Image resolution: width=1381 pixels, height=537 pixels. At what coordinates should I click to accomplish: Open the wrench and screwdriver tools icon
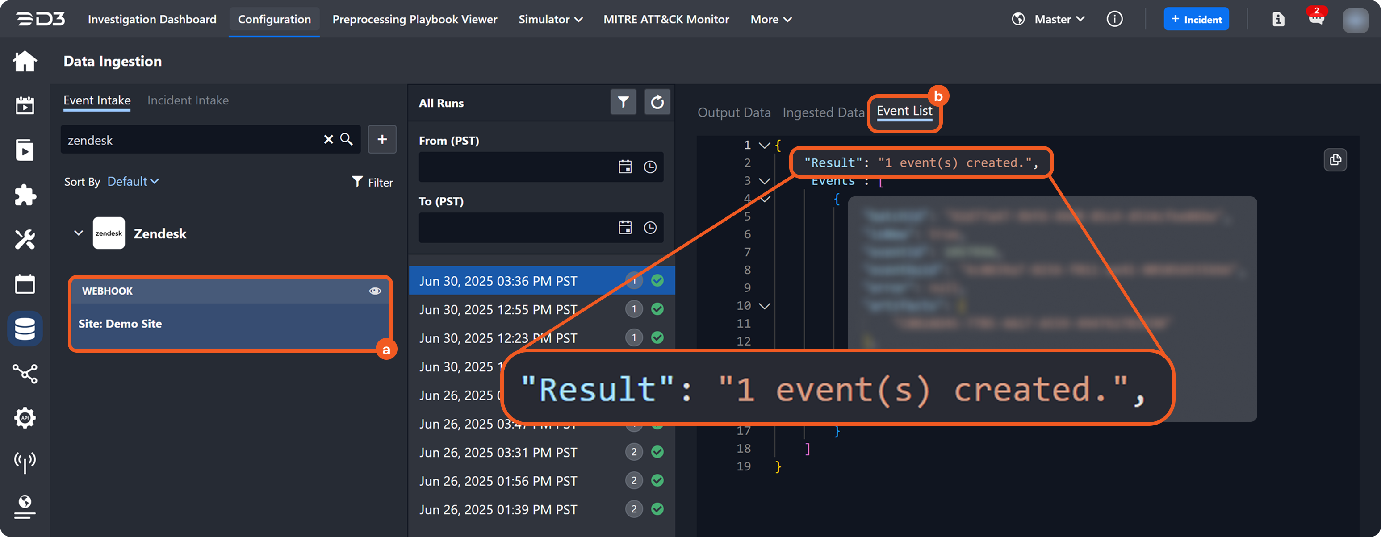click(25, 240)
